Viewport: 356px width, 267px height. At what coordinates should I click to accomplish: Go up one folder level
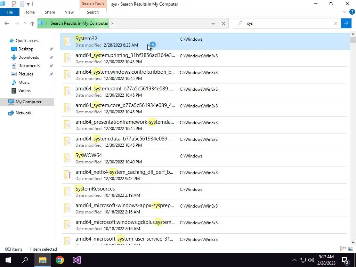[x=32, y=23]
